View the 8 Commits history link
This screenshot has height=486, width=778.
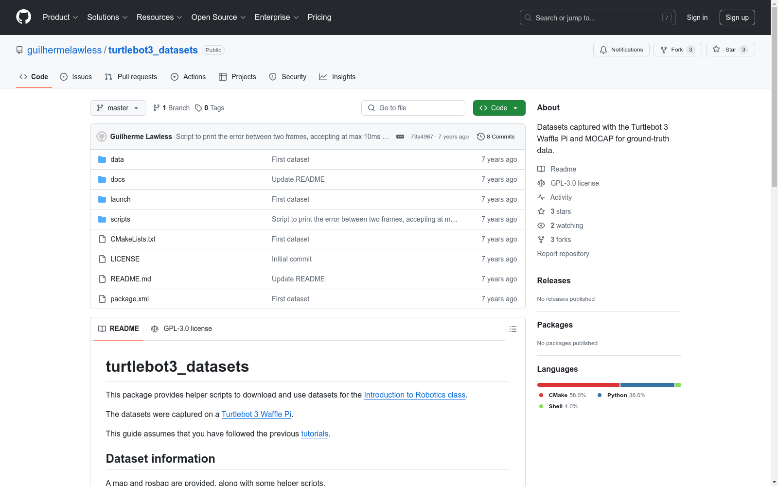click(x=495, y=137)
